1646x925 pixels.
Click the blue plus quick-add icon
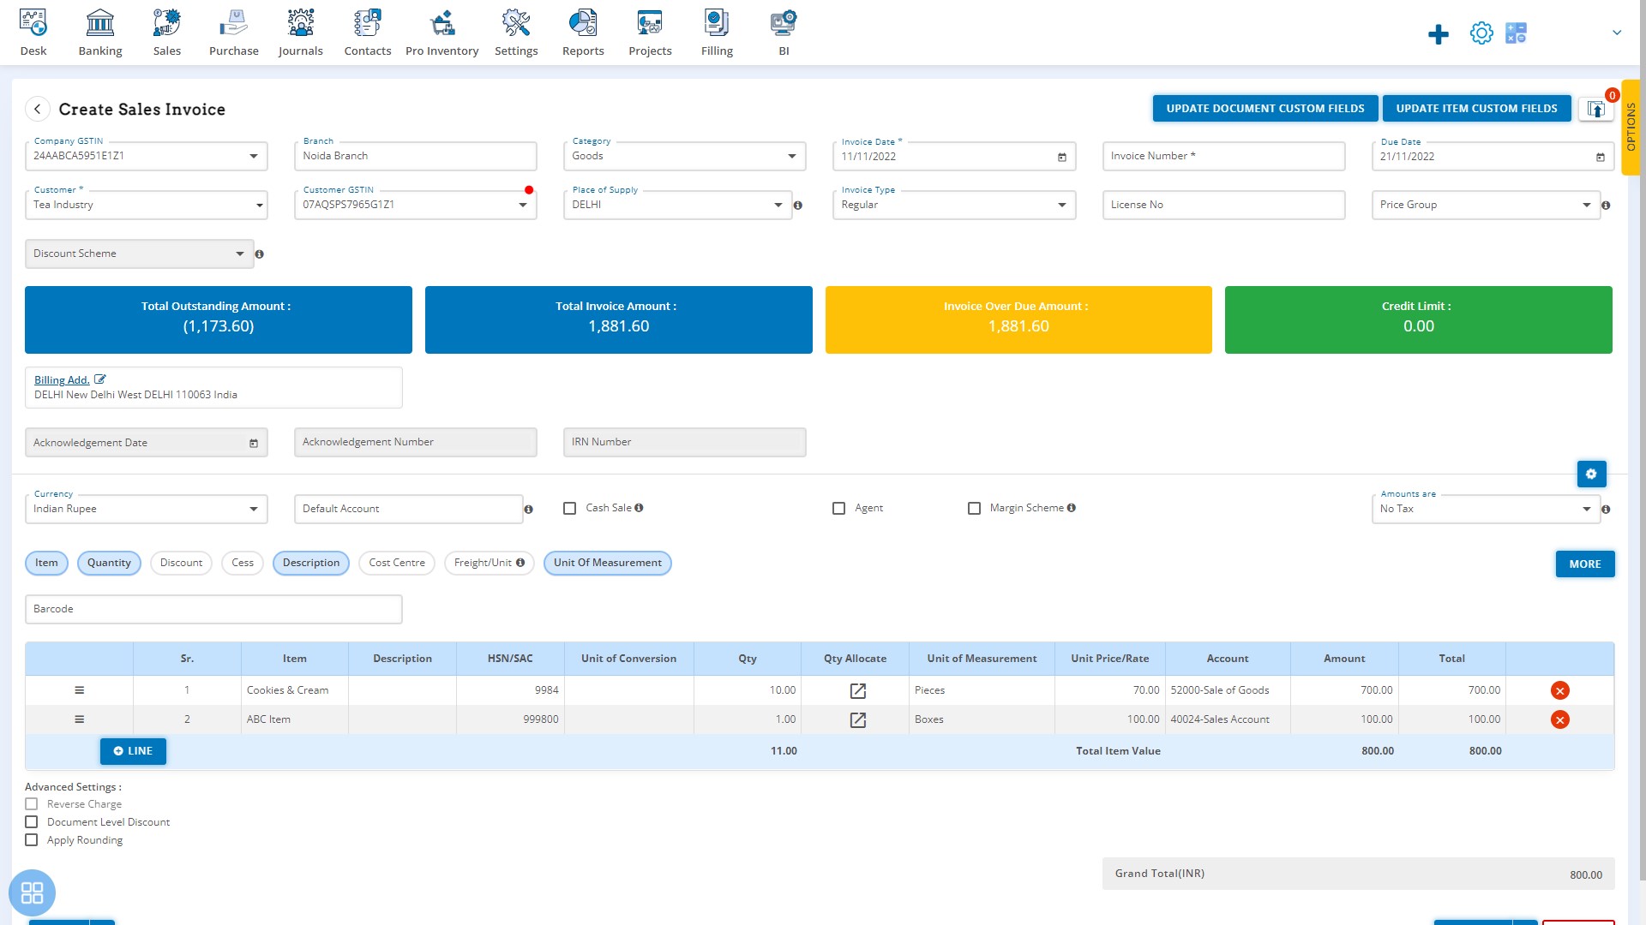pyautogui.click(x=1439, y=34)
